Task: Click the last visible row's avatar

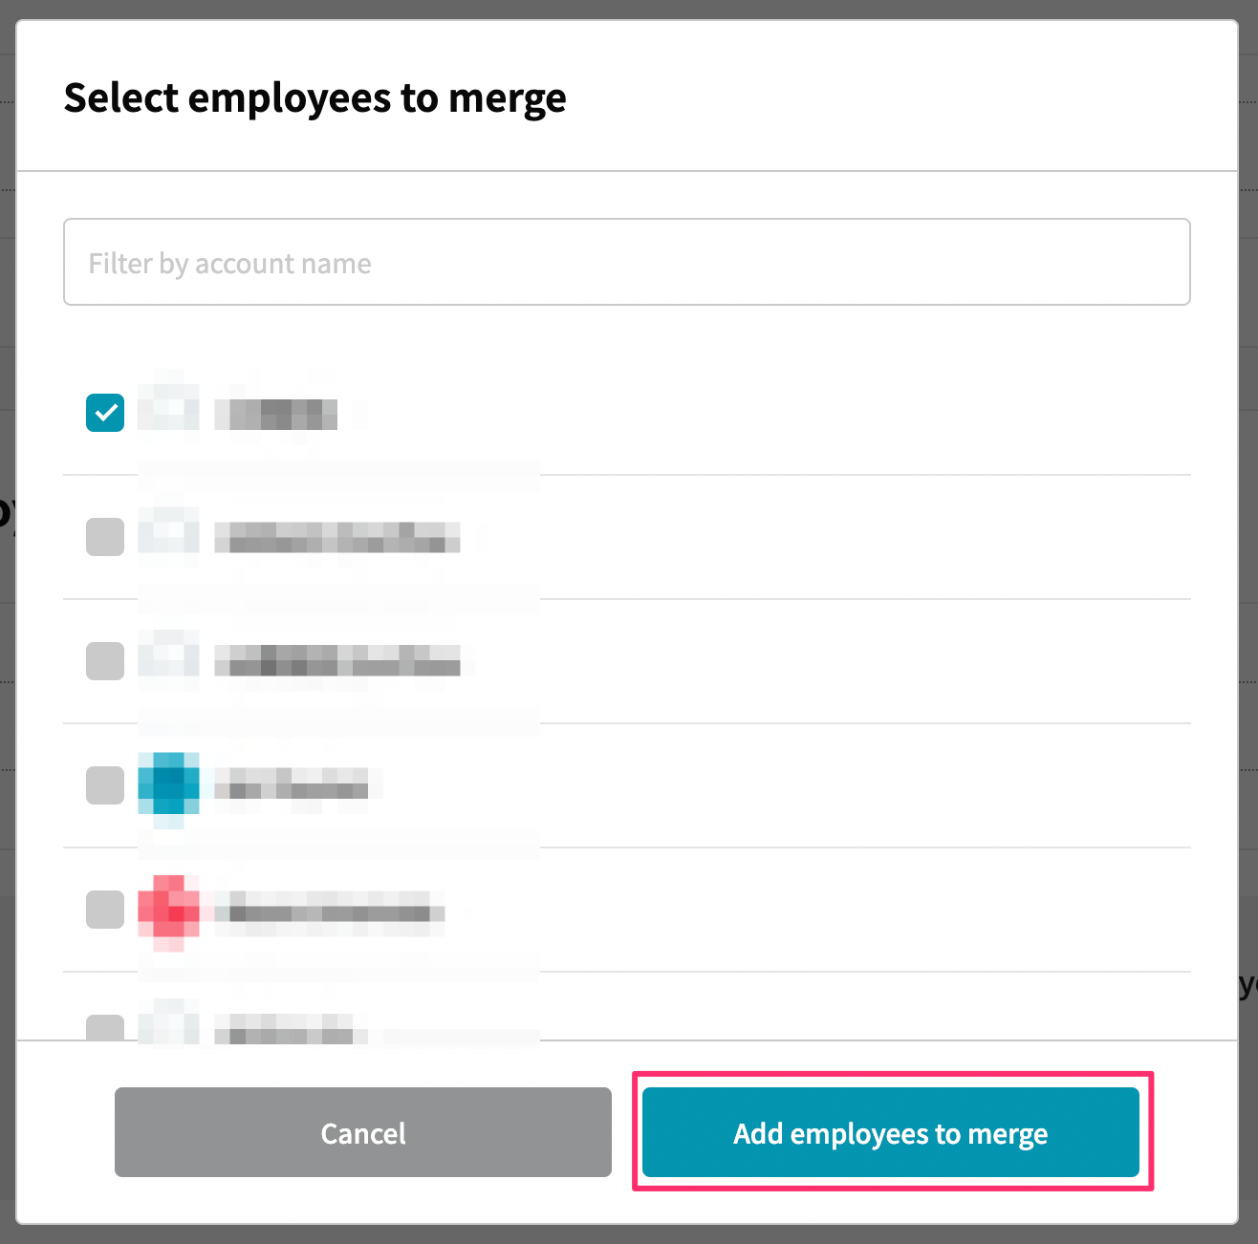Action: (169, 1020)
